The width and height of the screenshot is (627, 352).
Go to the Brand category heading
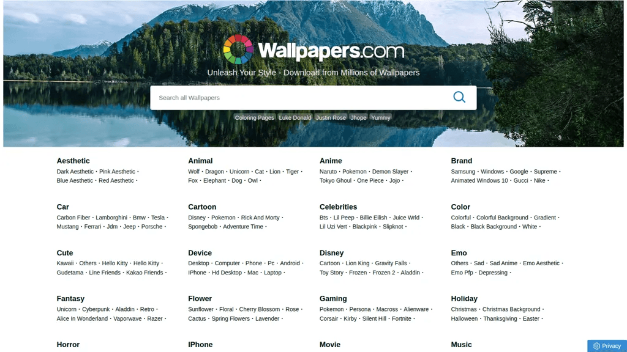(462, 161)
